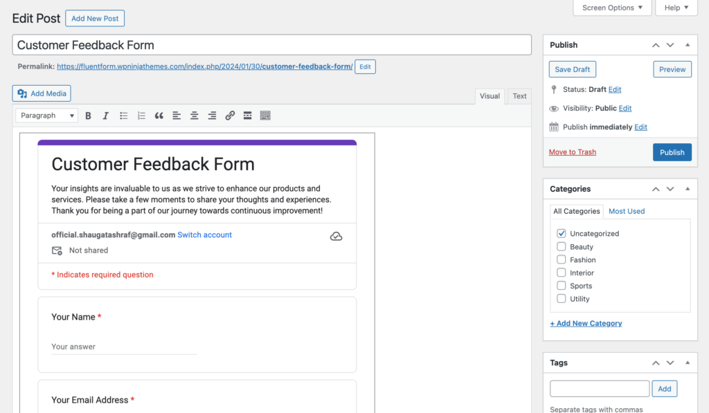Insert a bulleted list
The height and width of the screenshot is (413, 709).
pyautogui.click(x=123, y=116)
